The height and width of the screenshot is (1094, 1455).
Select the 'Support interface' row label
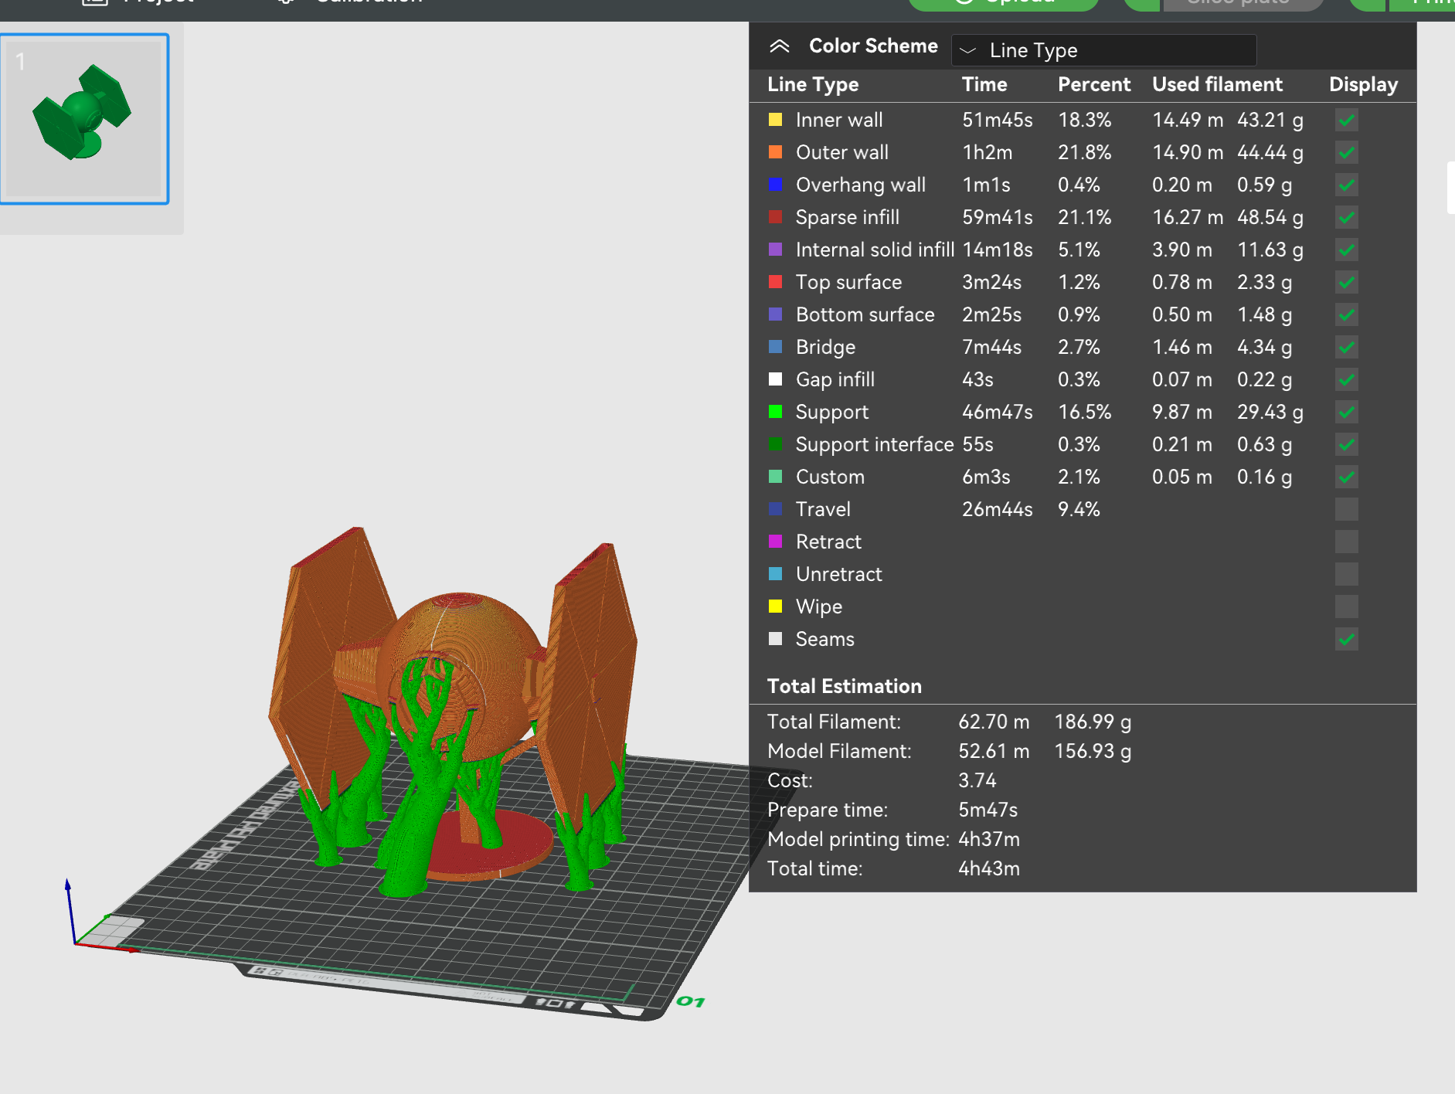(x=875, y=444)
